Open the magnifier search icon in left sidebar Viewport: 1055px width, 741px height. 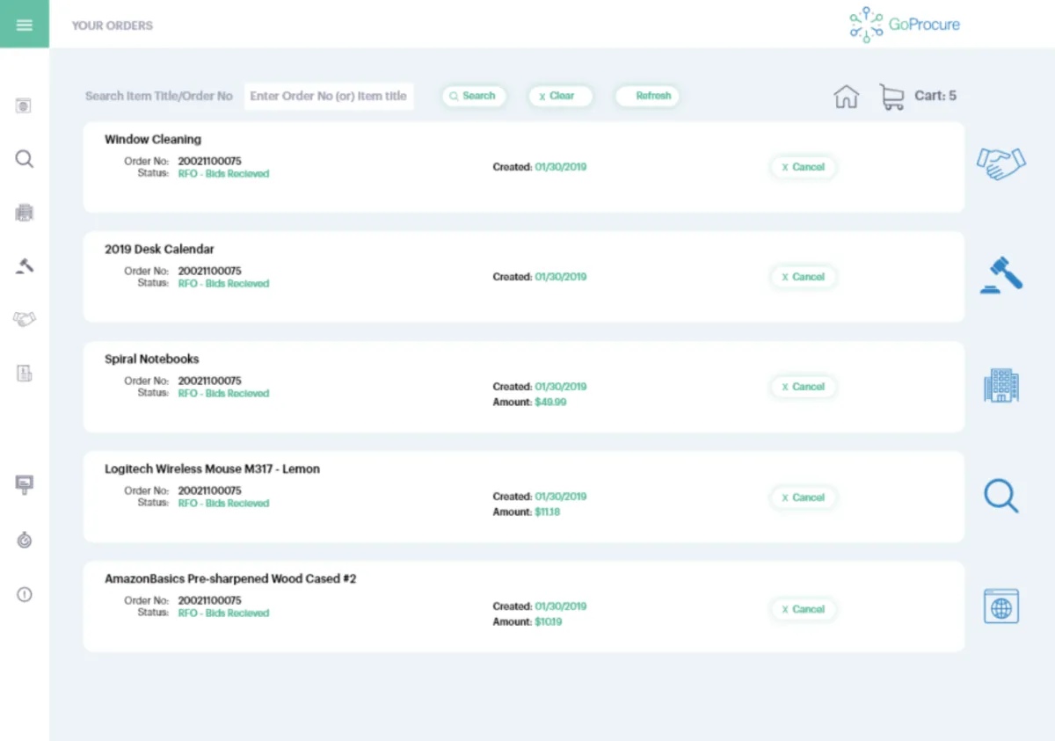[25, 159]
